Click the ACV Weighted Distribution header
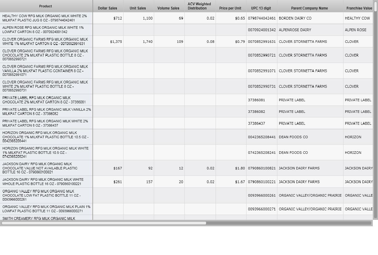 click(199, 6)
